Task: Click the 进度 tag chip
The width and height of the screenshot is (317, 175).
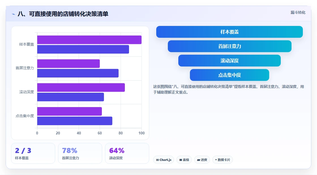Action: (x=202, y=160)
